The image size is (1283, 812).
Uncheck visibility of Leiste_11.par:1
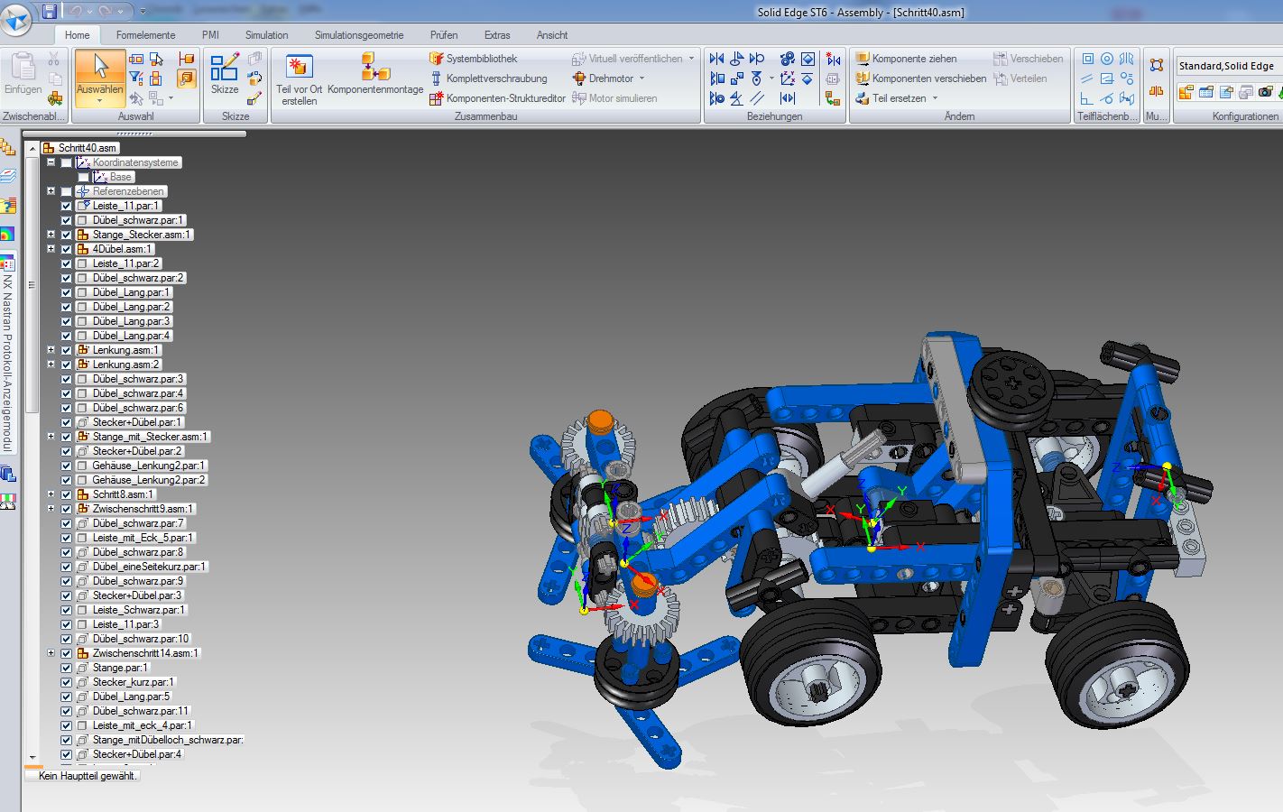67,206
